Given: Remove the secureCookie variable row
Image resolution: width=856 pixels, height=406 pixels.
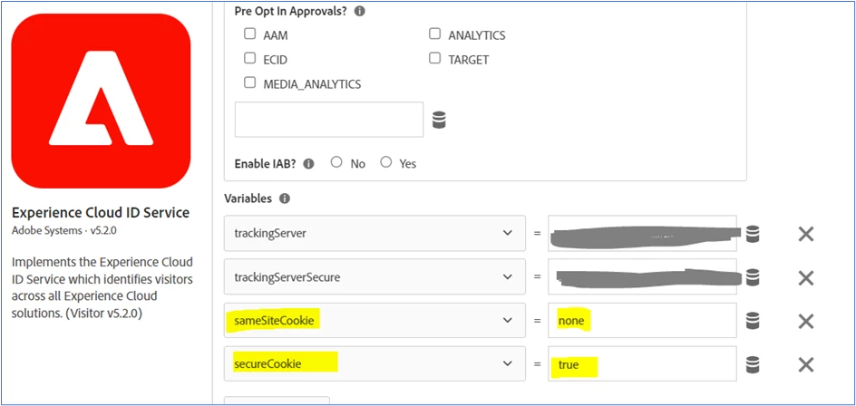Looking at the screenshot, I should [806, 364].
